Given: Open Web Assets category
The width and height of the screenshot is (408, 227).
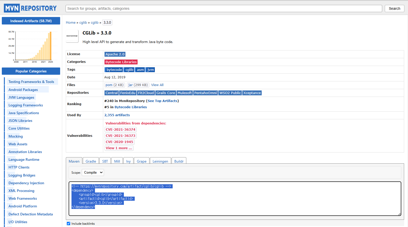Looking at the screenshot, I should 18,144.
